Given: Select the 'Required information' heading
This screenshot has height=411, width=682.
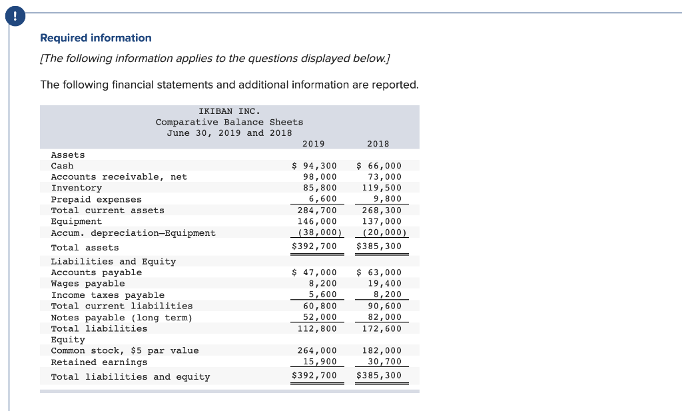Looking at the screenshot, I should (96, 38).
